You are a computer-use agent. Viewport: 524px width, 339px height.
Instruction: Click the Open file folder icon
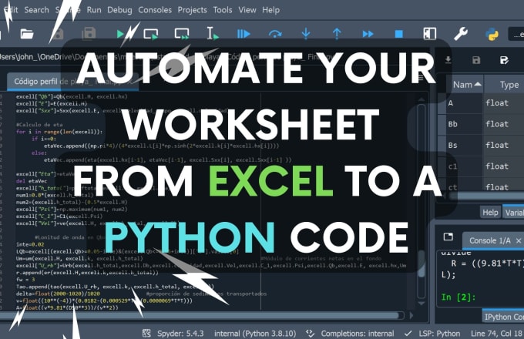(27, 34)
